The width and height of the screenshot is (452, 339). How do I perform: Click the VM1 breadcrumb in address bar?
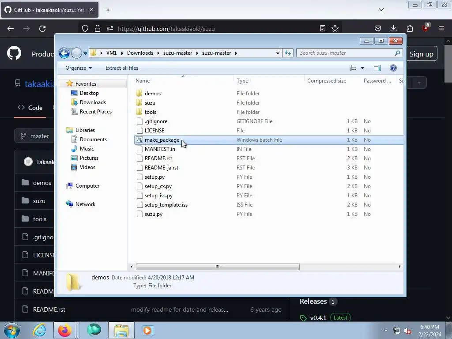[111, 53]
